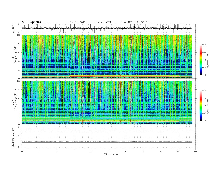Click the "-3" tick on ch.2 color bar

[x=205, y=91]
